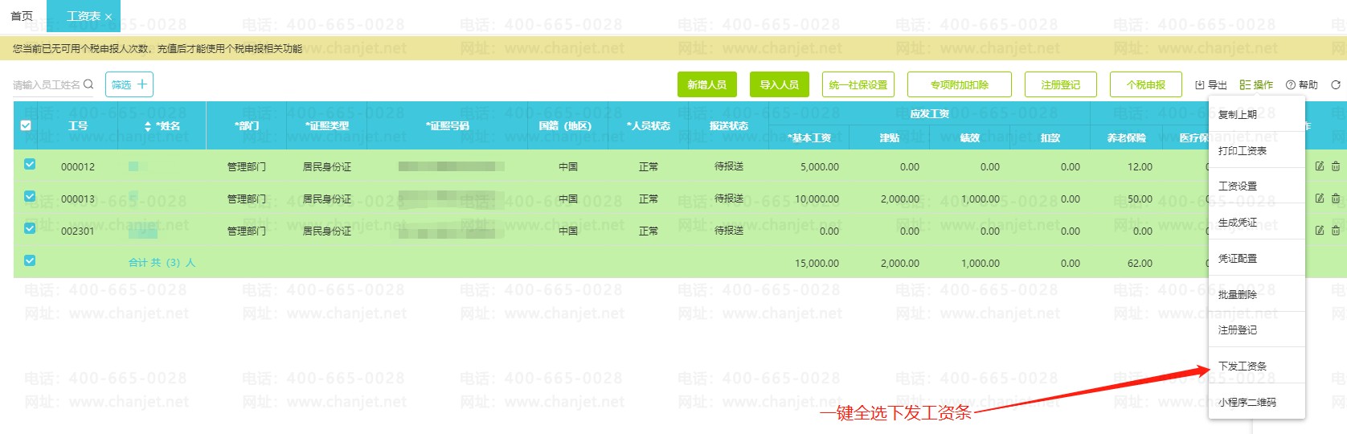Open the 帮助 help icon
This screenshot has width=1347, height=434.
pyautogui.click(x=1302, y=84)
